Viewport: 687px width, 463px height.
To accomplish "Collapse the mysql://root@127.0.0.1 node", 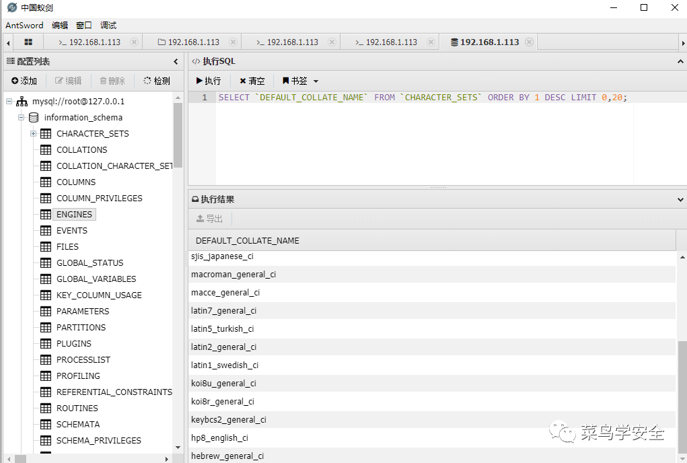I will click(x=9, y=102).
